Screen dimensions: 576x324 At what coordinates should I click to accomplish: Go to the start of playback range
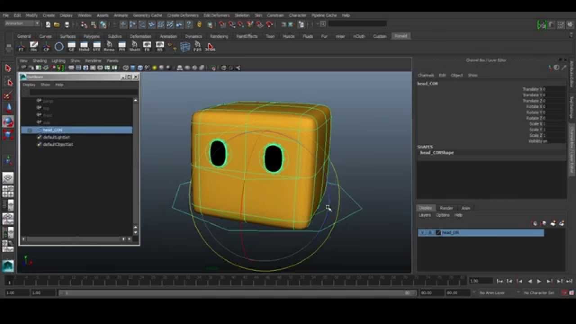coord(499,281)
